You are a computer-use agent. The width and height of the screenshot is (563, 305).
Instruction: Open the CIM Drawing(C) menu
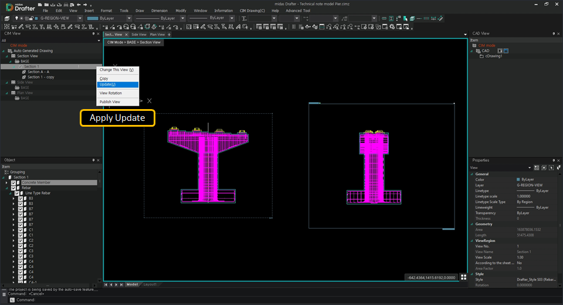(x=252, y=11)
